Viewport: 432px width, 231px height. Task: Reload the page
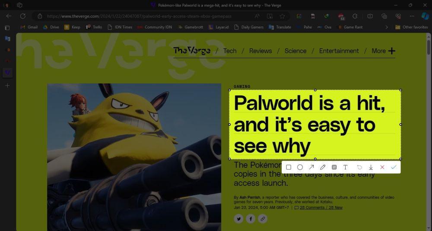coord(23,16)
